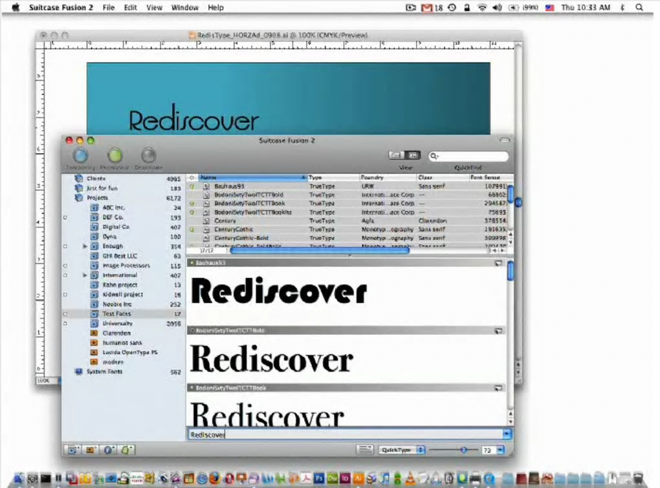This screenshot has height=488, width=660.
Task: Sort fonts by the Class column header
Action: coord(443,178)
